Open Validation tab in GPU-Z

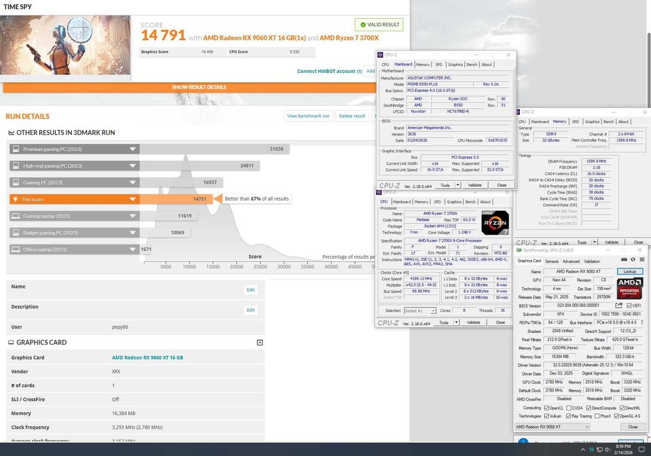tap(592, 261)
